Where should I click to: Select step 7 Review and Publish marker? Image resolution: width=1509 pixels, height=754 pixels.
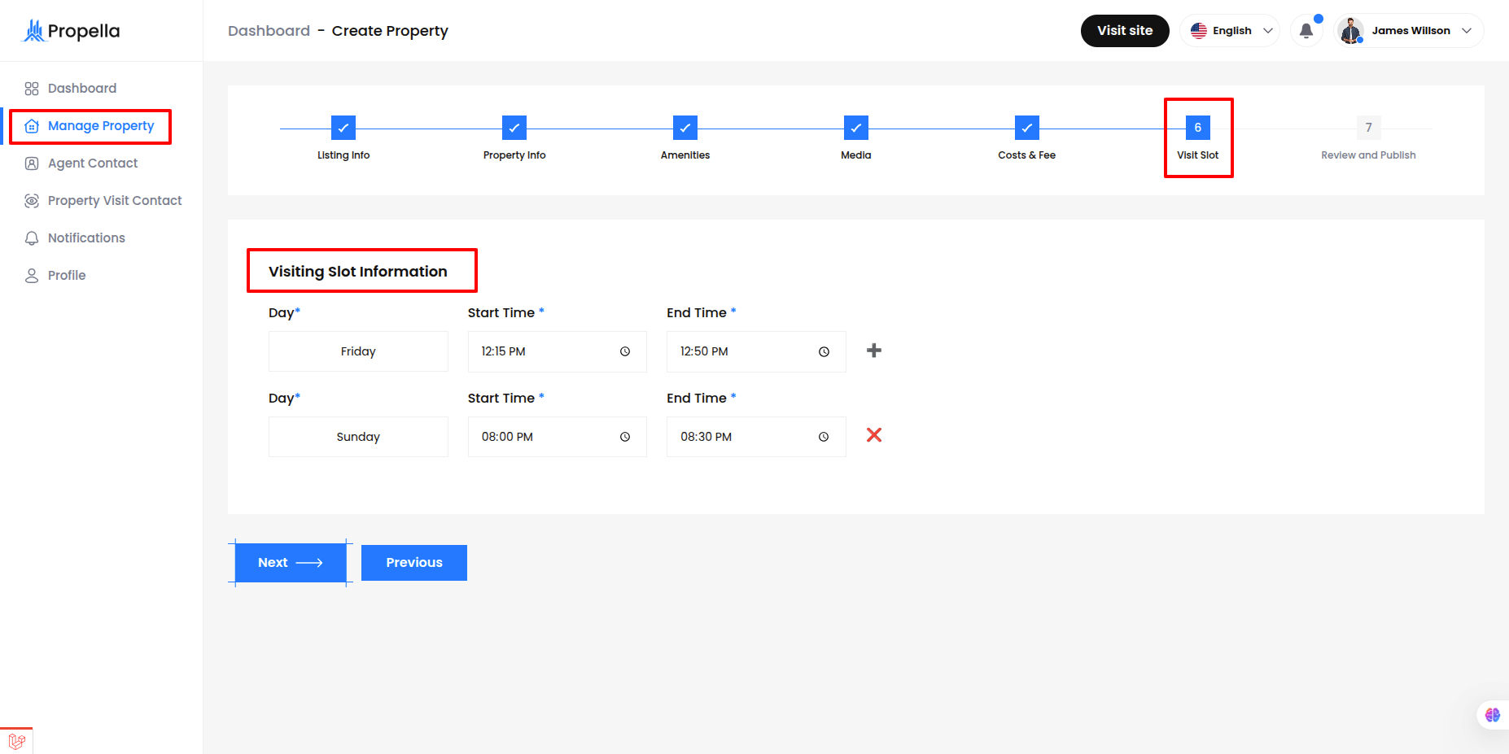pyautogui.click(x=1369, y=128)
